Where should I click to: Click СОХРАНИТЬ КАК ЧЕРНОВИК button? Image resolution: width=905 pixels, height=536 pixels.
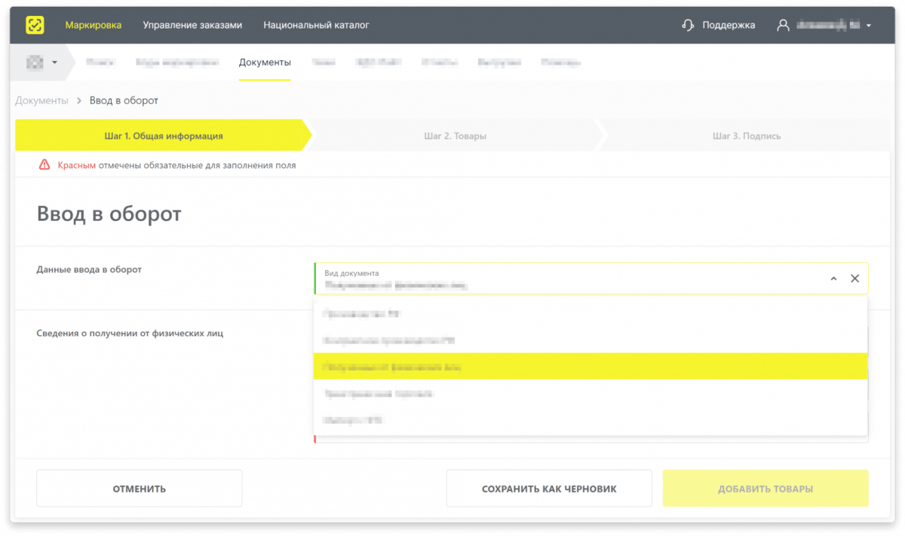[549, 489]
